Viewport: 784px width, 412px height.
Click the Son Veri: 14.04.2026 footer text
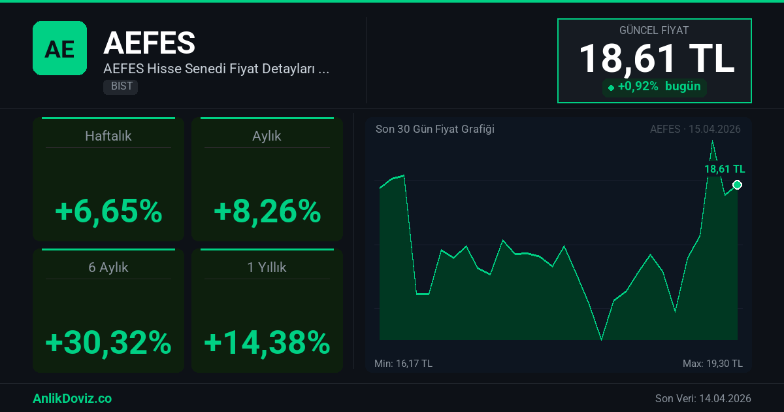click(703, 398)
